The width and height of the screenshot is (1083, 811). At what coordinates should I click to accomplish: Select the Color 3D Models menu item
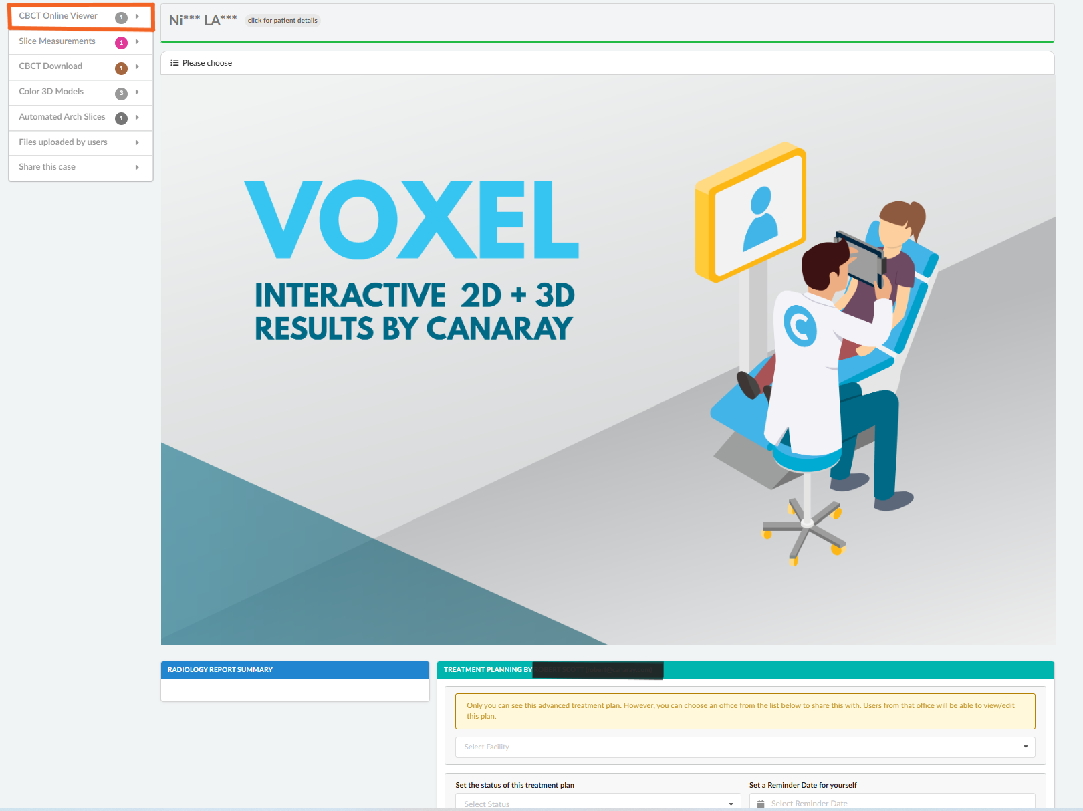(51, 92)
